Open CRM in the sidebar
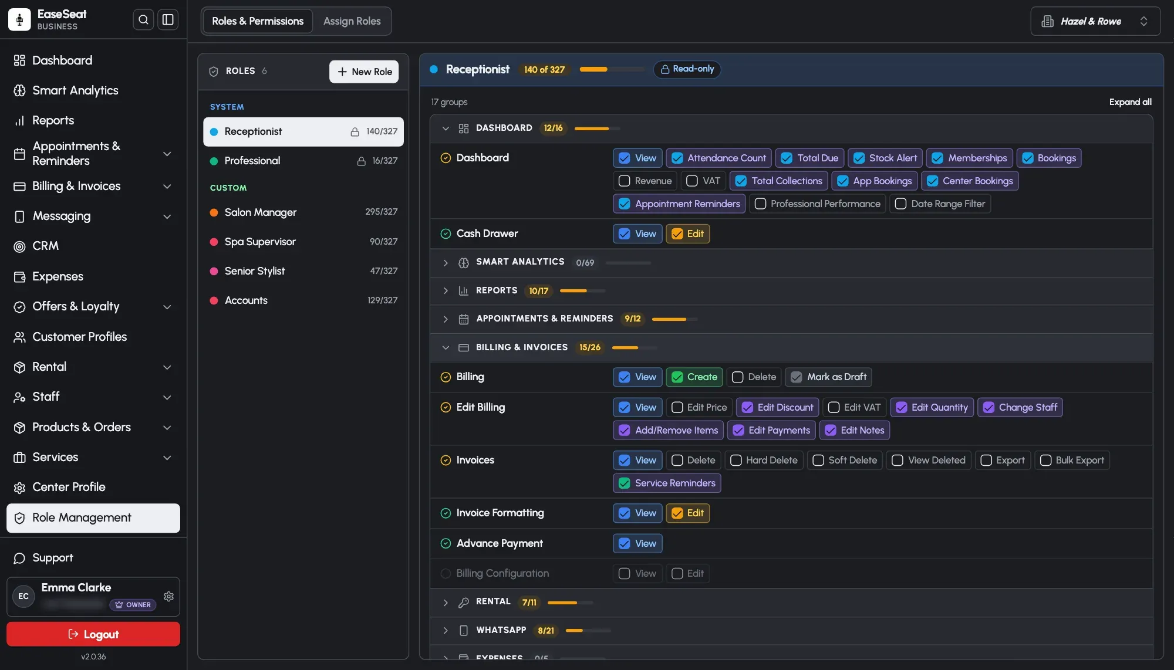This screenshot has width=1174, height=670. (x=93, y=246)
